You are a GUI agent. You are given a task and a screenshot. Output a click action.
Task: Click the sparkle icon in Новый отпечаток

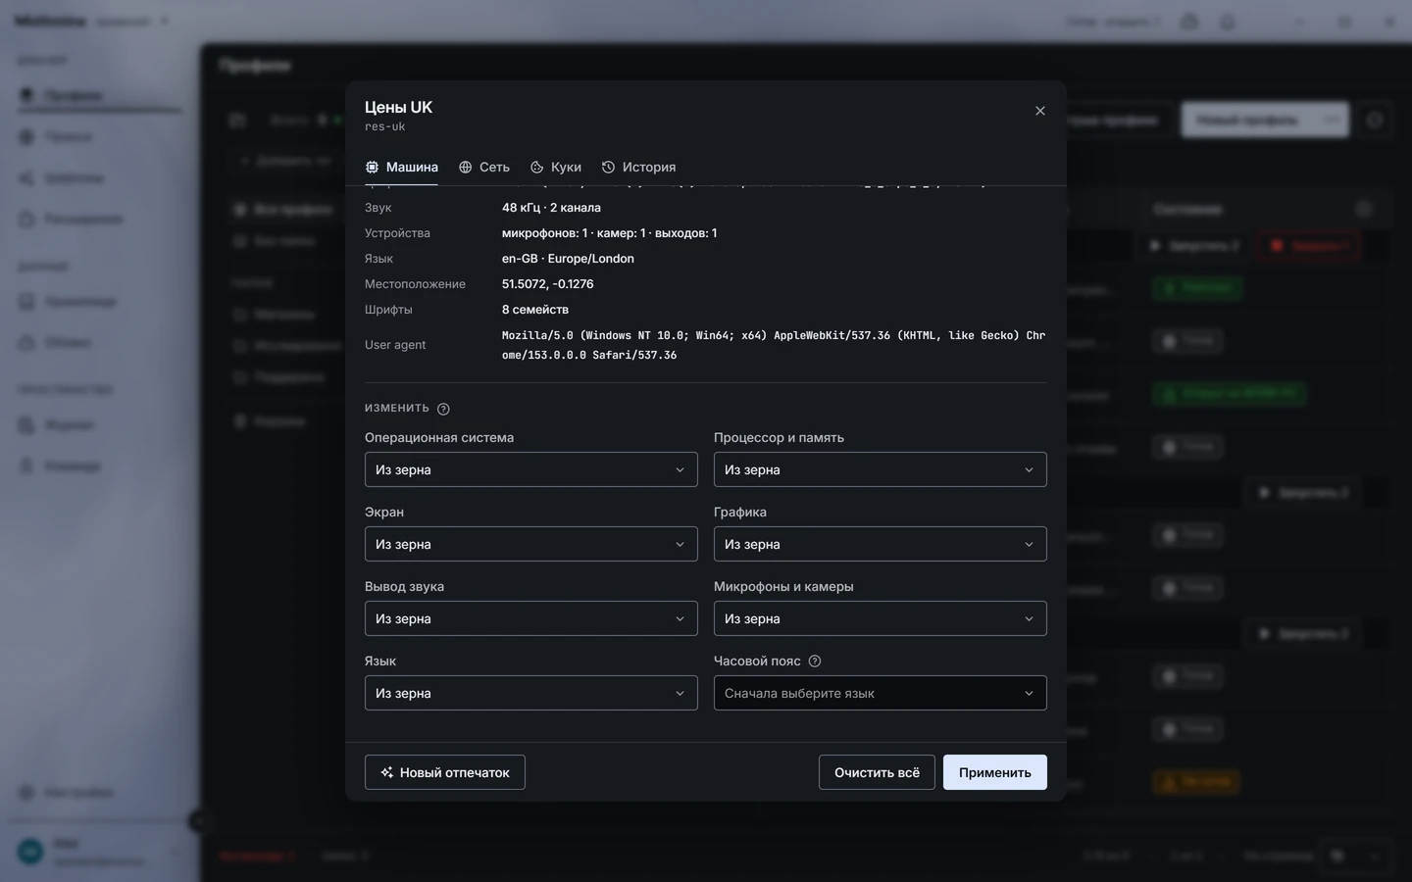point(387,772)
